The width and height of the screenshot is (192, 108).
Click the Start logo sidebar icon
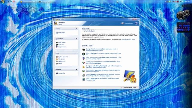pyautogui.click(x=57, y=45)
